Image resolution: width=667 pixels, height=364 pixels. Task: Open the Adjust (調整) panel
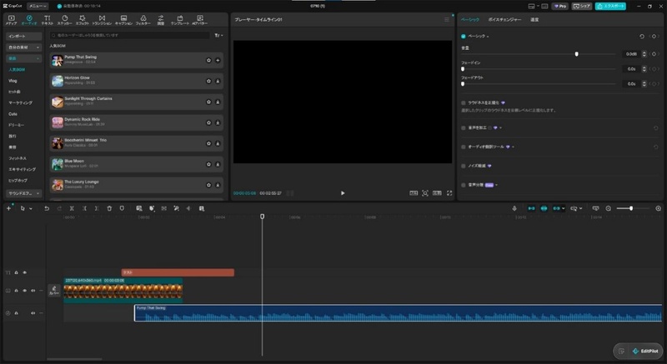pyautogui.click(x=161, y=20)
